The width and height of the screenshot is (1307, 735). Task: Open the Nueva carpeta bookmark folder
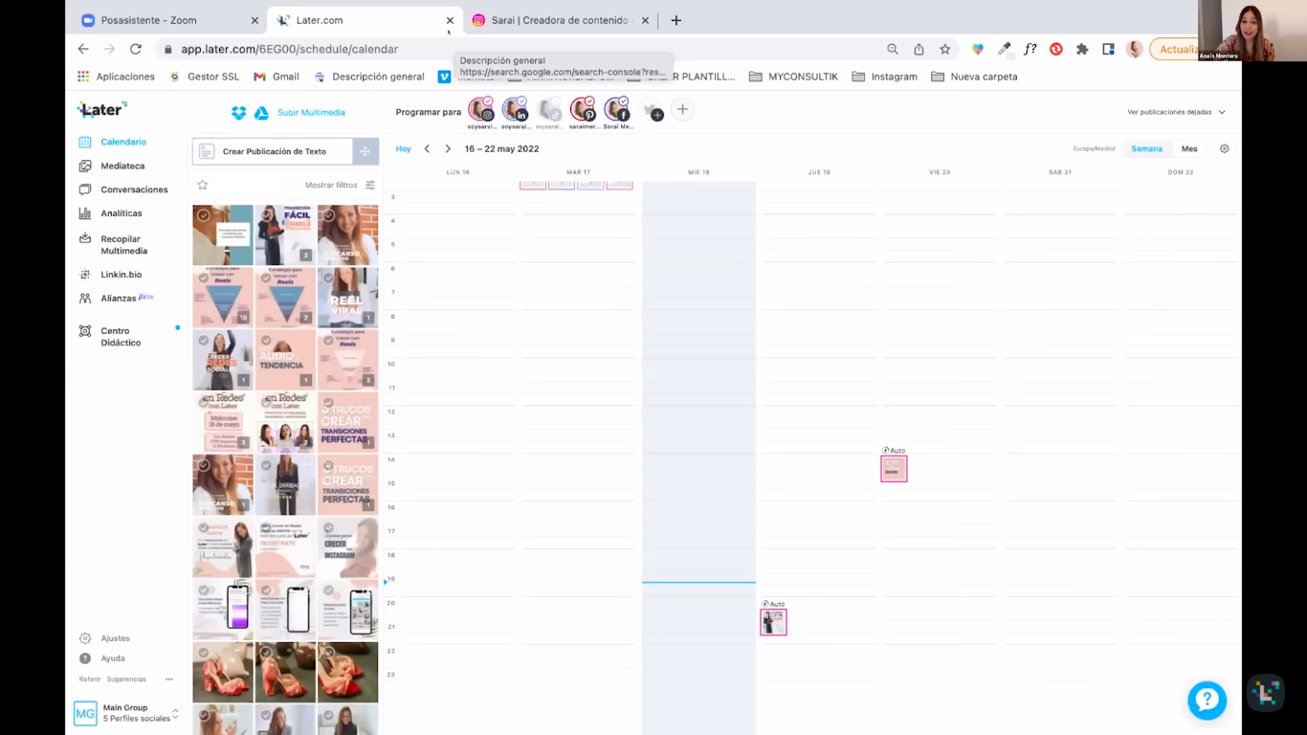pos(974,77)
